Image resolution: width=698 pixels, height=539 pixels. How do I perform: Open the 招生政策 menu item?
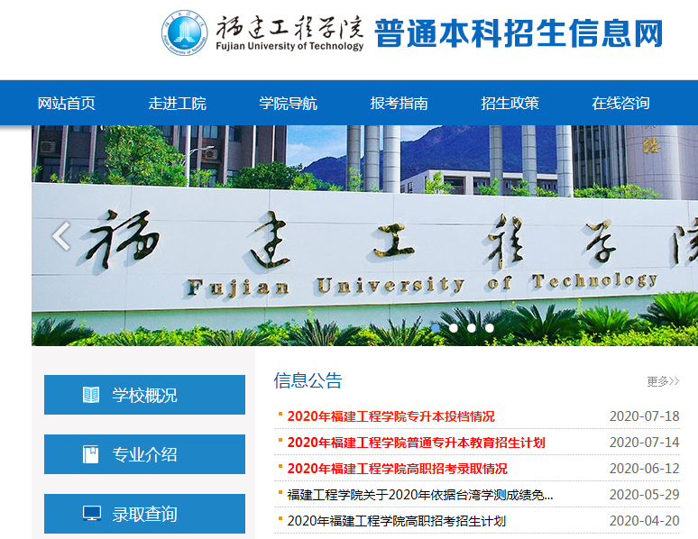(510, 104)
